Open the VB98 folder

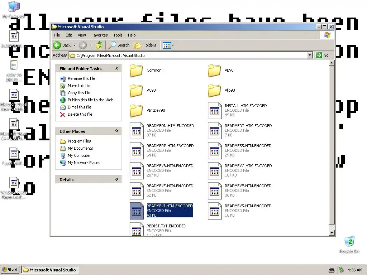214,71
